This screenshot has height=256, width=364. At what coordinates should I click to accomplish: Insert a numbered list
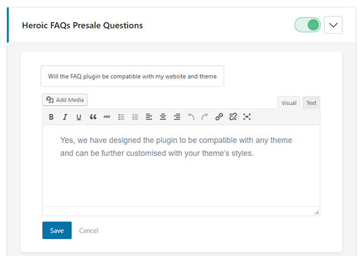(135, 117)
